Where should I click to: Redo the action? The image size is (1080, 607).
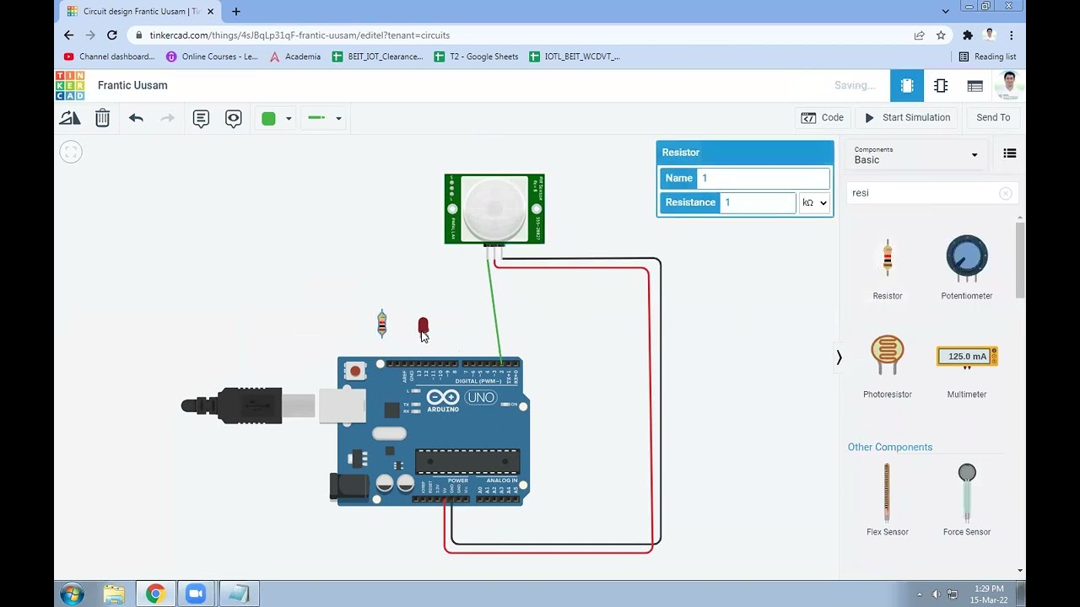(x=167, y=118)
